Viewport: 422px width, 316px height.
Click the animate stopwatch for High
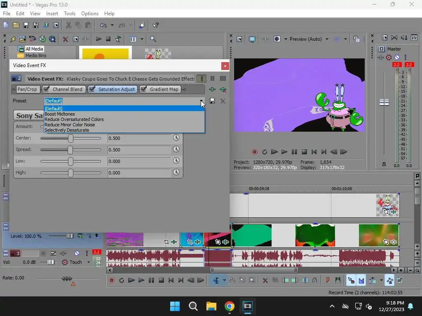tap(176, 172)
